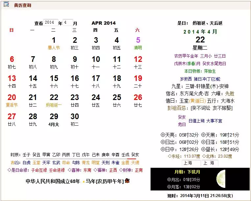Click the month input field showing 4
The width and height of the screenshot is (251, 201).
(x=68, y=23)
